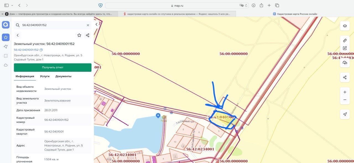The width and height of the screenshot is (354, 163).
Task: Open sidebar tab groups dropdown arrow
Action: tap(12, 6)
